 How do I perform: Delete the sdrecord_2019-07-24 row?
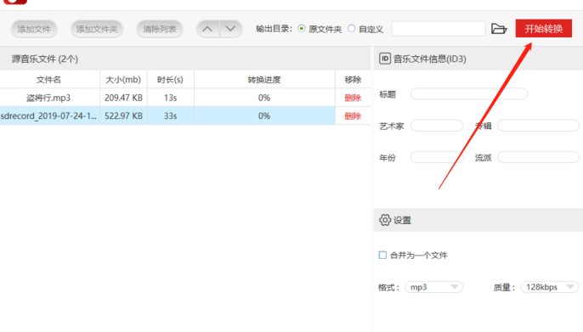coord(353,115)
